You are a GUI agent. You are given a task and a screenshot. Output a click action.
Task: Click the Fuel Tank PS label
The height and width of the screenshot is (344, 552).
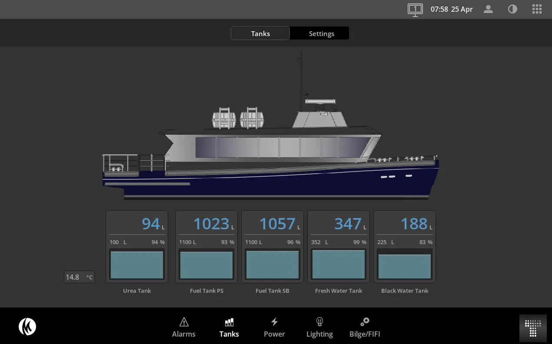pos(206,291)
